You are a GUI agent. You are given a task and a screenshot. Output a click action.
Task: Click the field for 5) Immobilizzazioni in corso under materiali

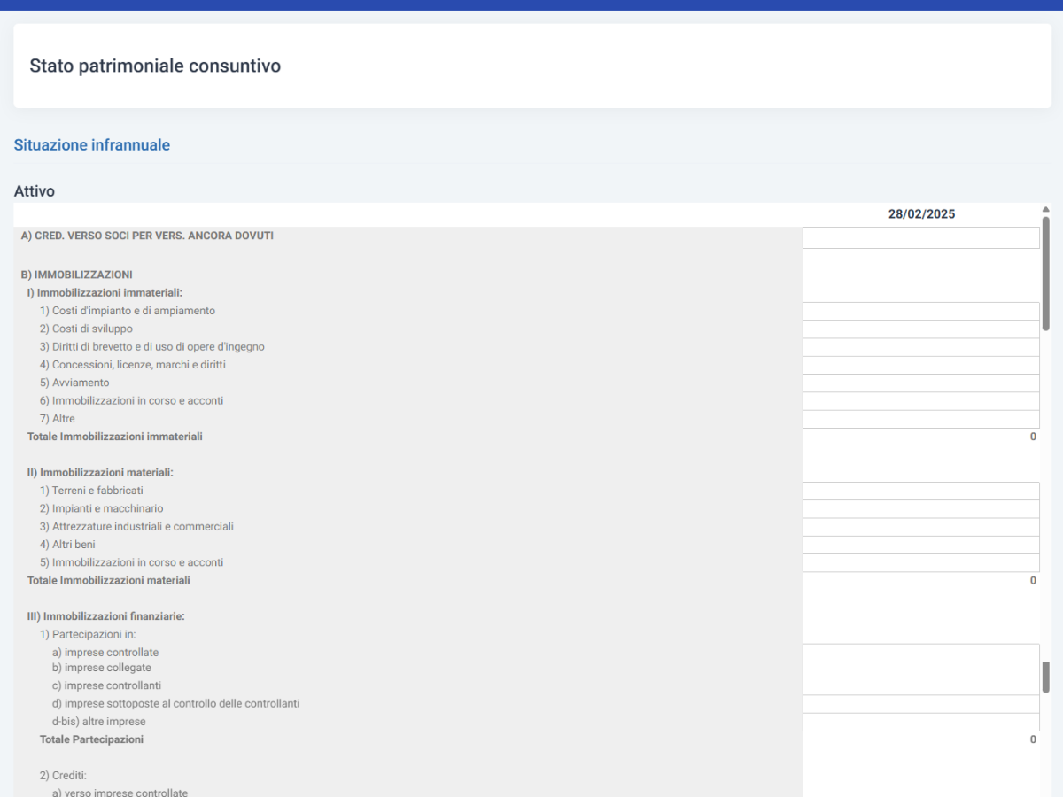coord(920,562)
